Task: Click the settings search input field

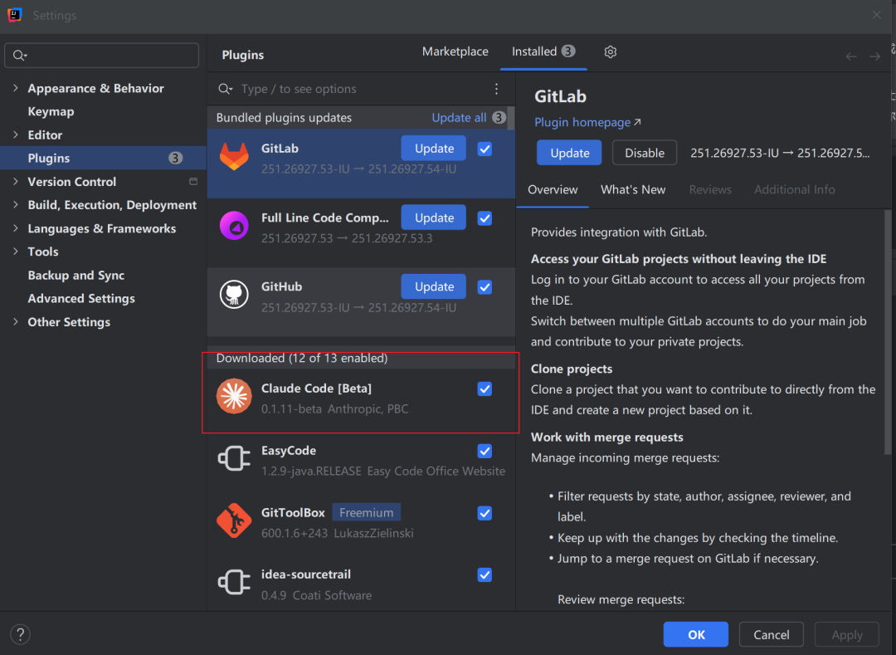Action: click(x=102, y=56)
